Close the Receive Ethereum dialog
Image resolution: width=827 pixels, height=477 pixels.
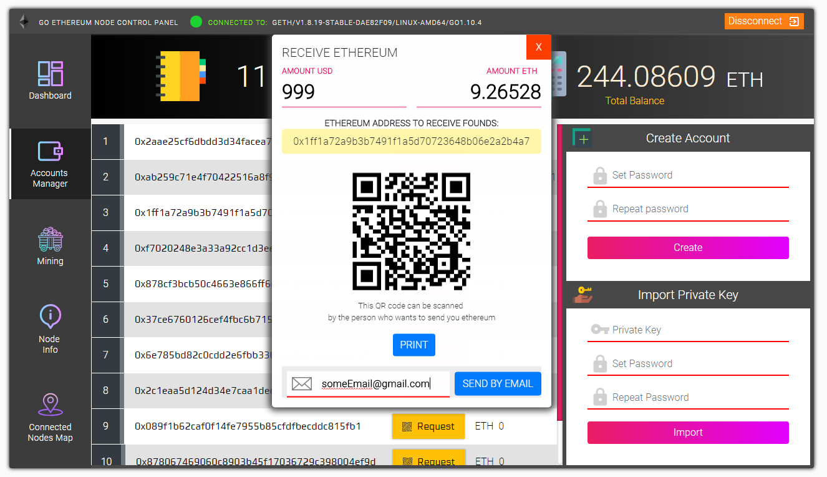point(539,47)
